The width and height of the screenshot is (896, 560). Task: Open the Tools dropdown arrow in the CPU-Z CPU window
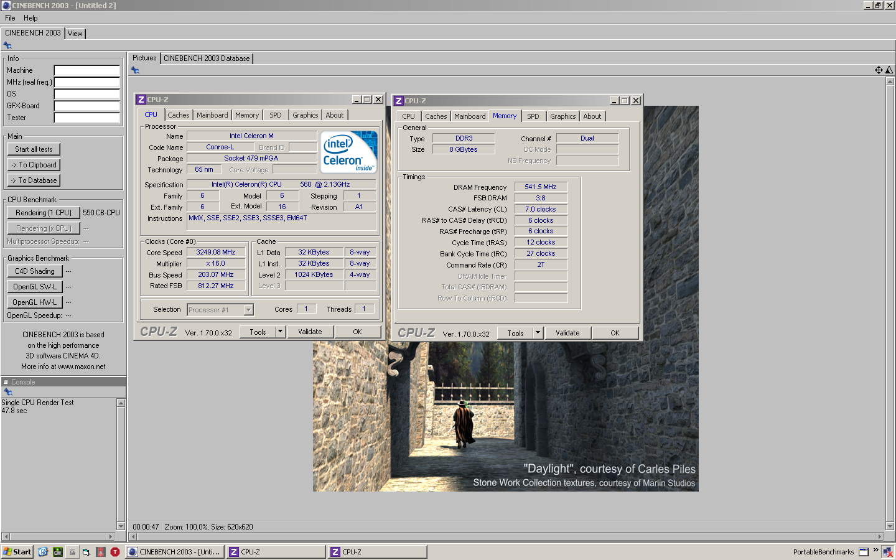click(280, 332)
